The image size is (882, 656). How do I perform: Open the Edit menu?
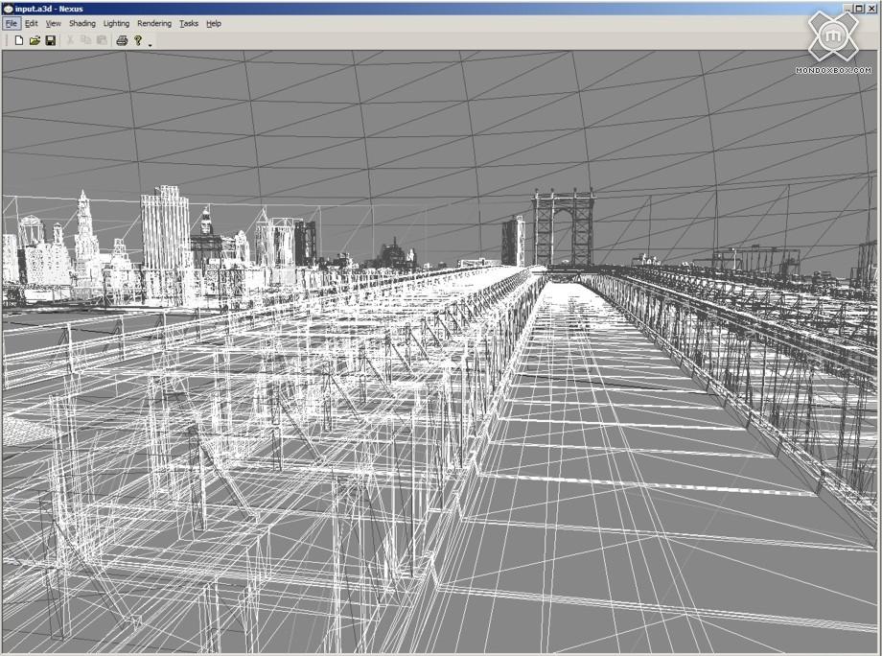point(32,23)
